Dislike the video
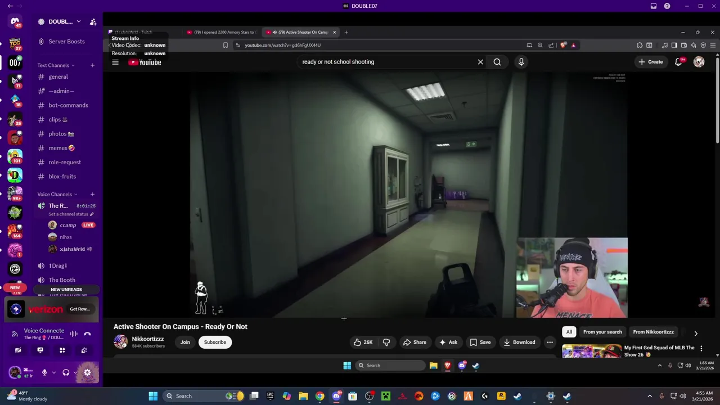 pos(386,342)
